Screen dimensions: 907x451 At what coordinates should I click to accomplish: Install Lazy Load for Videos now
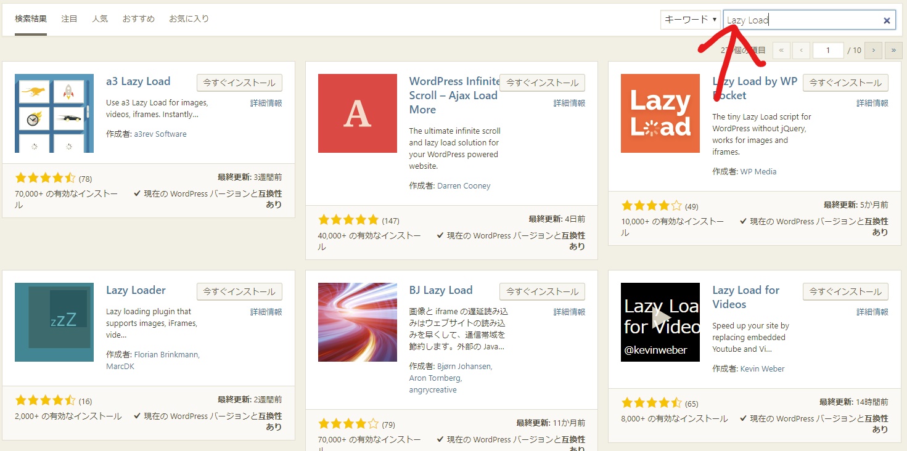845,291
